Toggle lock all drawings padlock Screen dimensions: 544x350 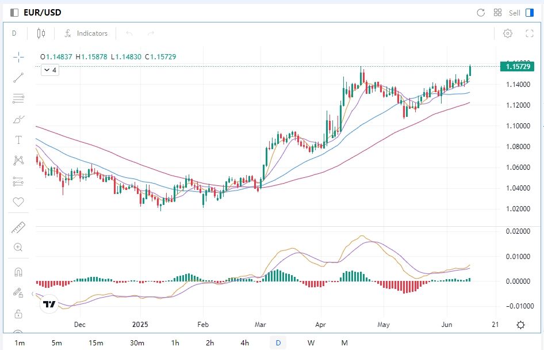pyautogui.click(x=18, y=314)
